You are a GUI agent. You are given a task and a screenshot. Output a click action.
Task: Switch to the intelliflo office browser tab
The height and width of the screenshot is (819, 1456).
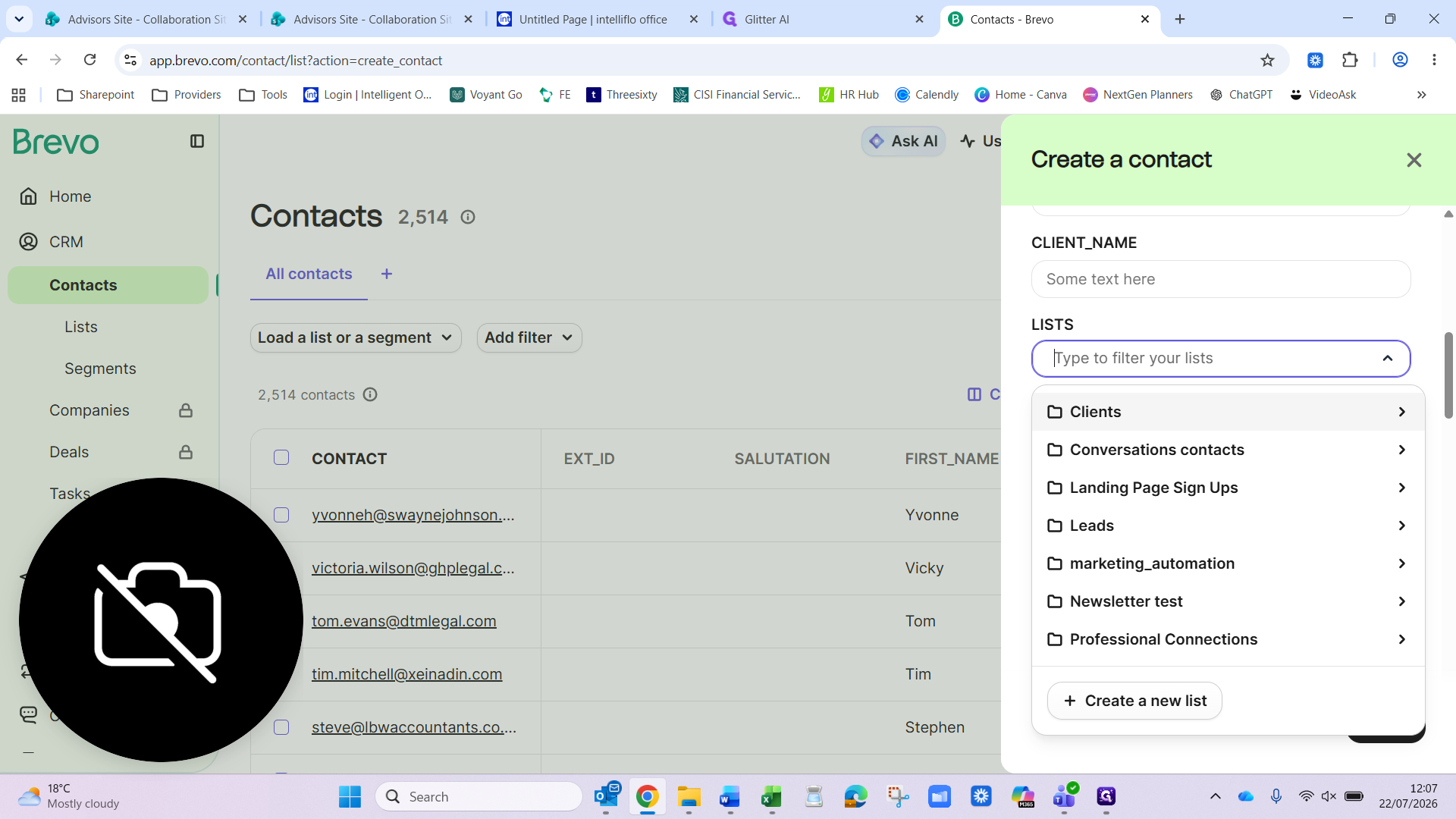point(598,19)
